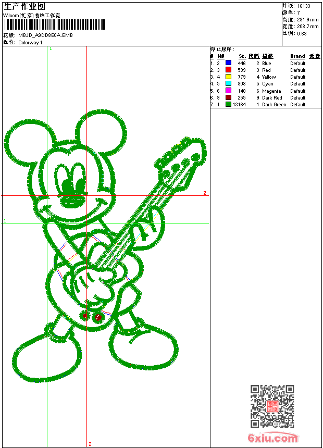323x448 pixels.
Task: Click the Red color name
Action: (266, 70)
